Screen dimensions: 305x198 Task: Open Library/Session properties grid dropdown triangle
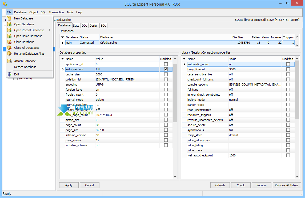tap(184, 59)
